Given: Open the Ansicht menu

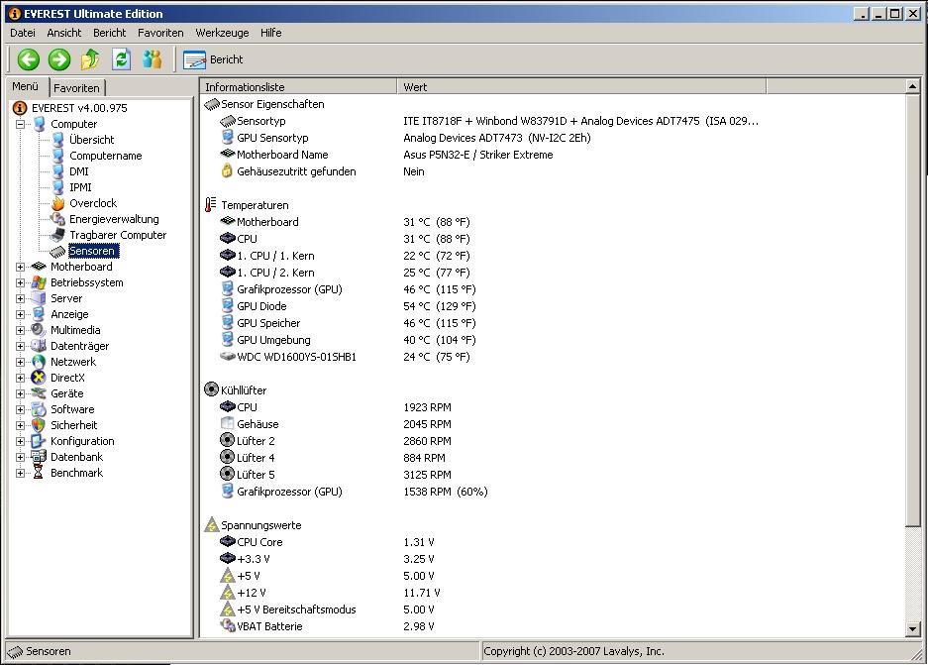Looking at the screenshot, I should click(64, 33).
